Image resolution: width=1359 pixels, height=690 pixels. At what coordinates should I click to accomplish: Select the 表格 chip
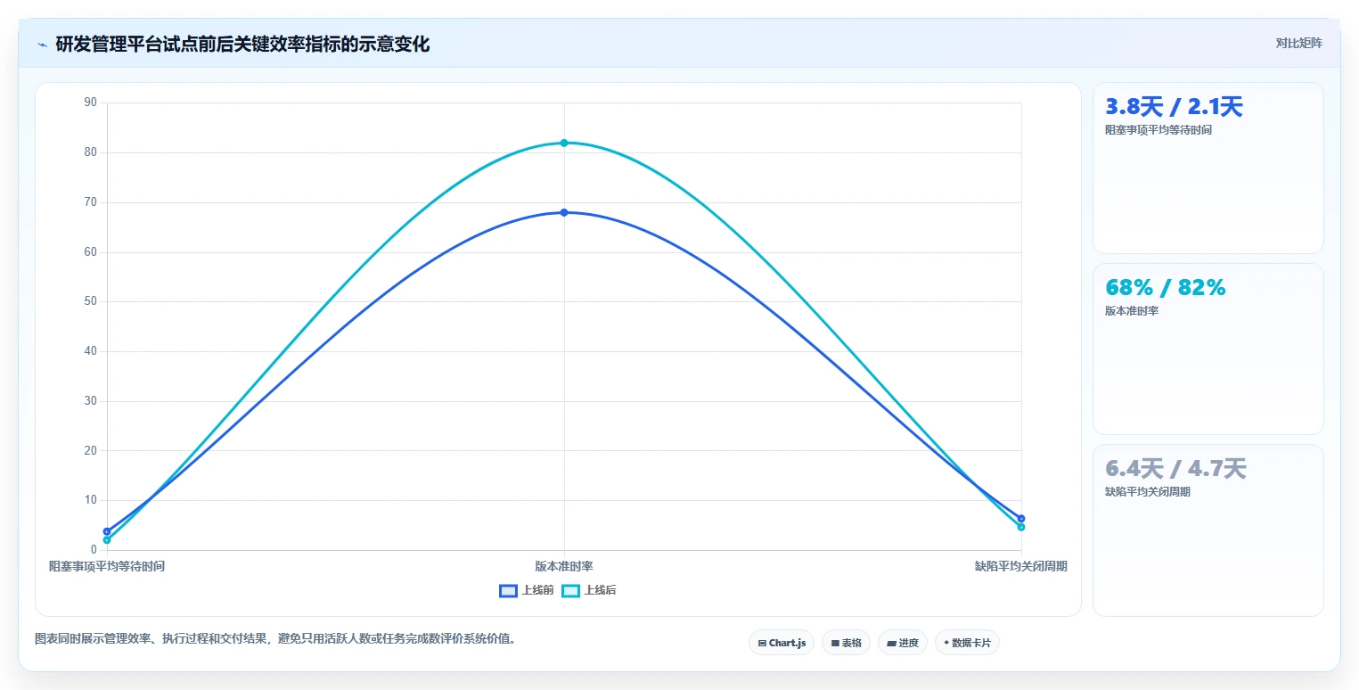(846, 643)
